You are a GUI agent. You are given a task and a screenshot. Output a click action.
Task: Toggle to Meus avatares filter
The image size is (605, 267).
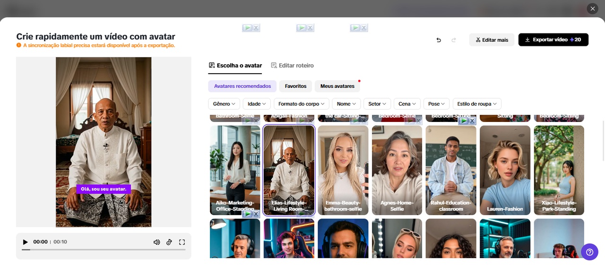point(337,86)
